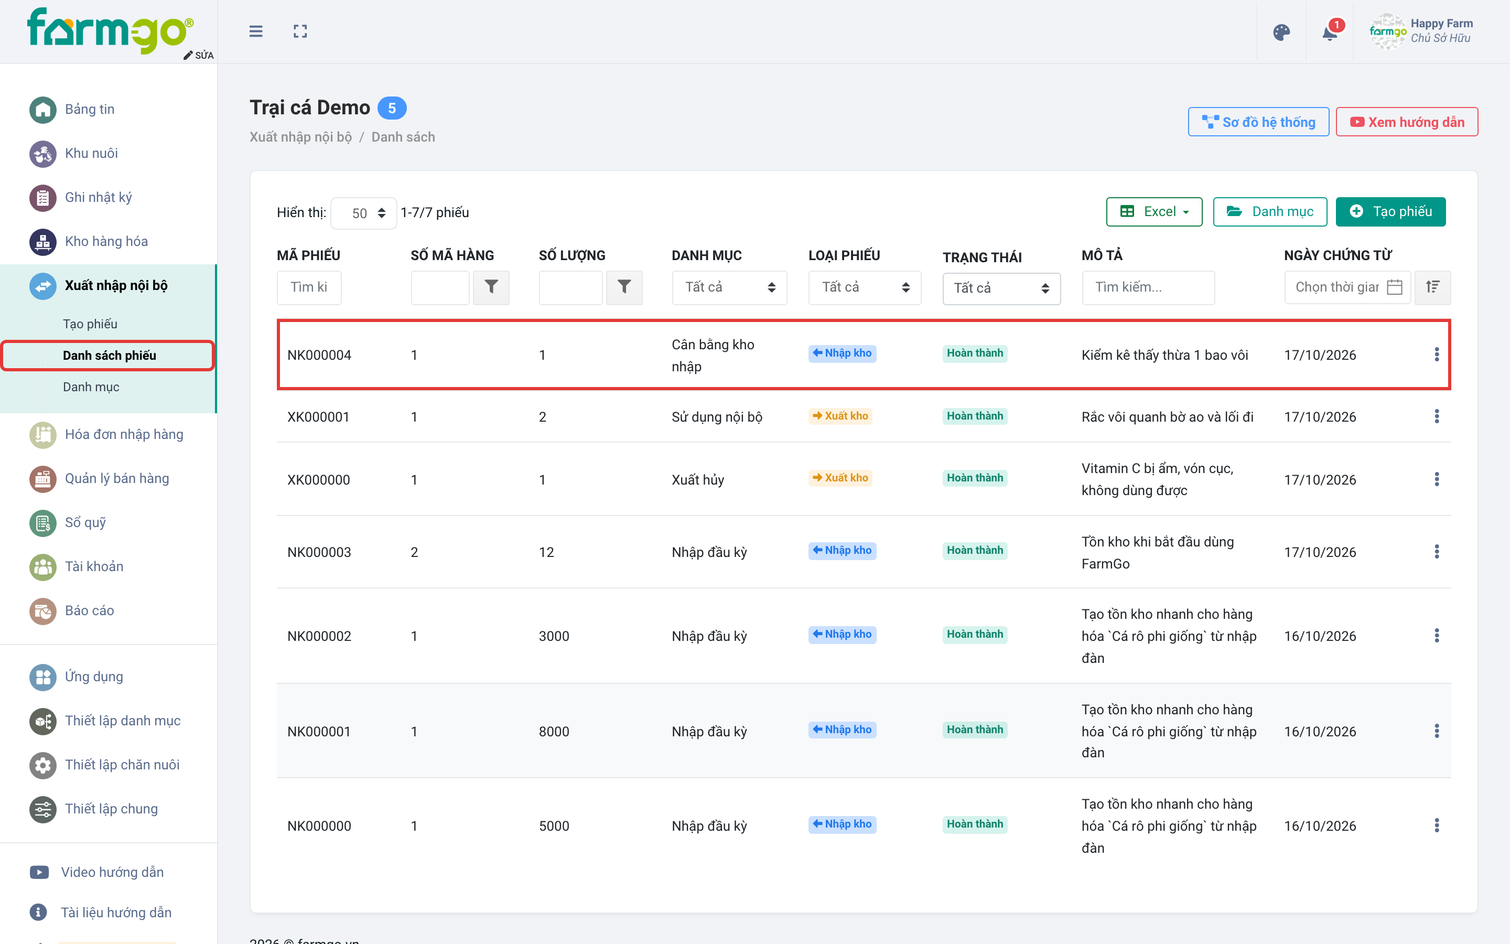This screenshot has height=944, width=1510.
Task: Open the Chọn thời gian date picker
Action: click(x=1348, y=287)
